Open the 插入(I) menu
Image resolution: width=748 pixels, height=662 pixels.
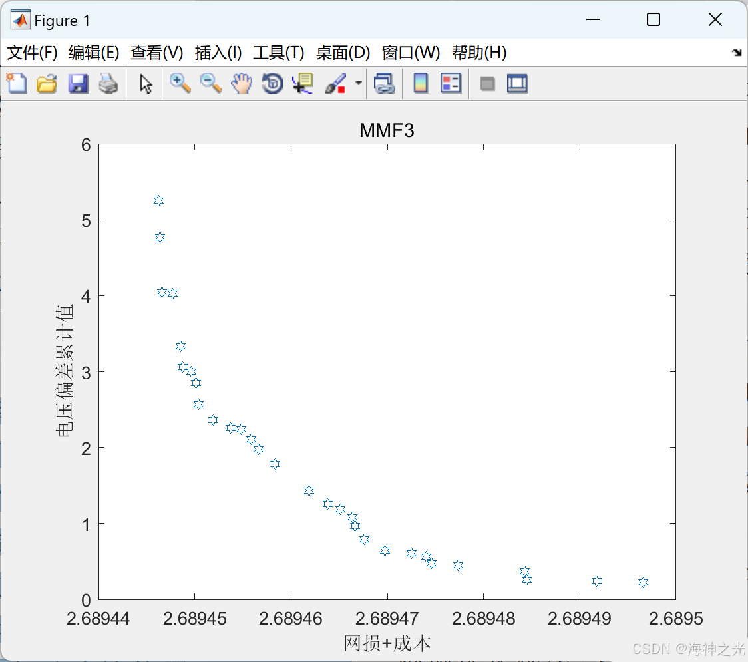(218, 53)
